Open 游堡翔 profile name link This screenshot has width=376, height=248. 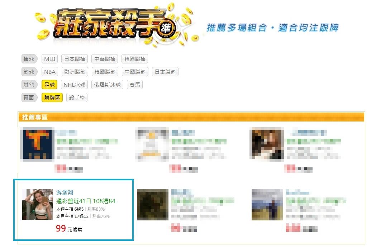65,192
